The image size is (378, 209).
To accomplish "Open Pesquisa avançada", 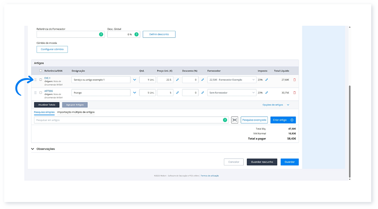I will (x=254, y=120).
